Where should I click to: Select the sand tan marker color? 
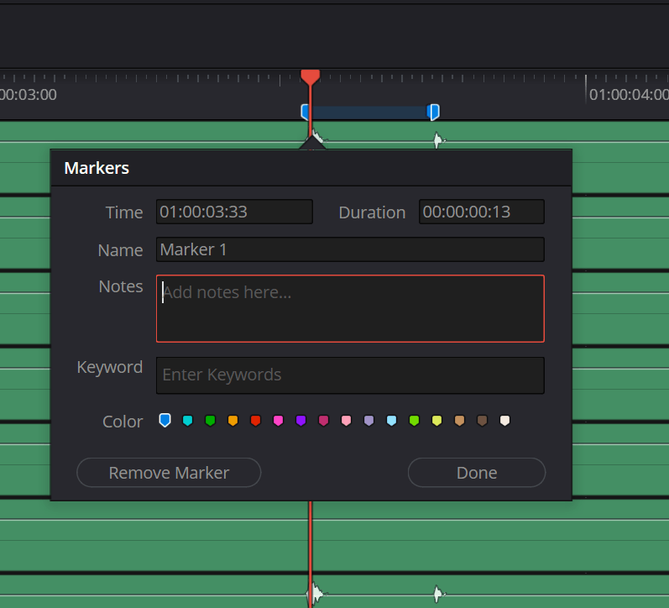tap(459, 421)
